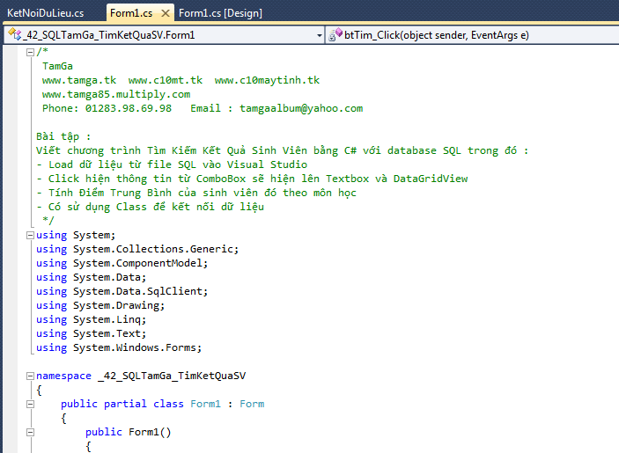The width and height of the screenshot is (619, 453).
Task: Click the 'using System.Text;' line
Action: coord(92,334)
